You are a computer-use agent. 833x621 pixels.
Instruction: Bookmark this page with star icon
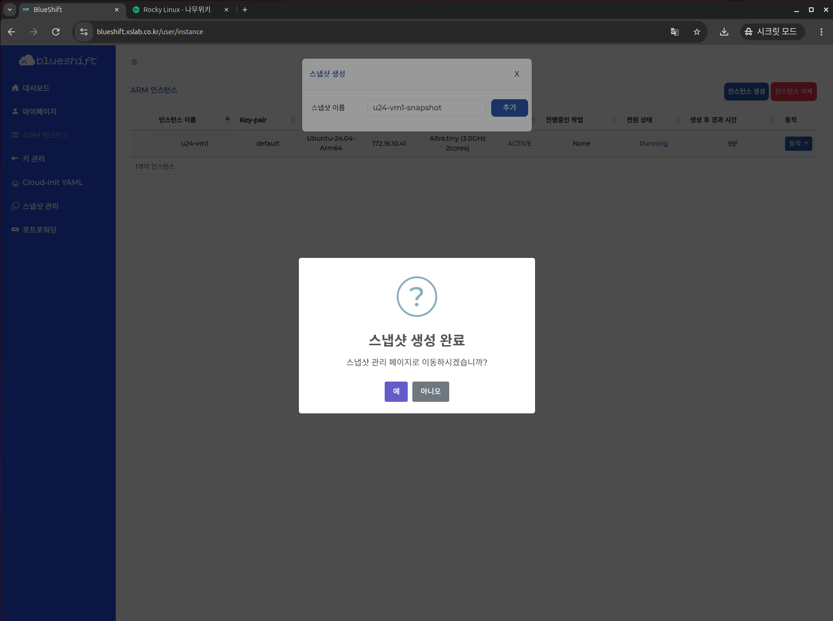click(696, 32)
